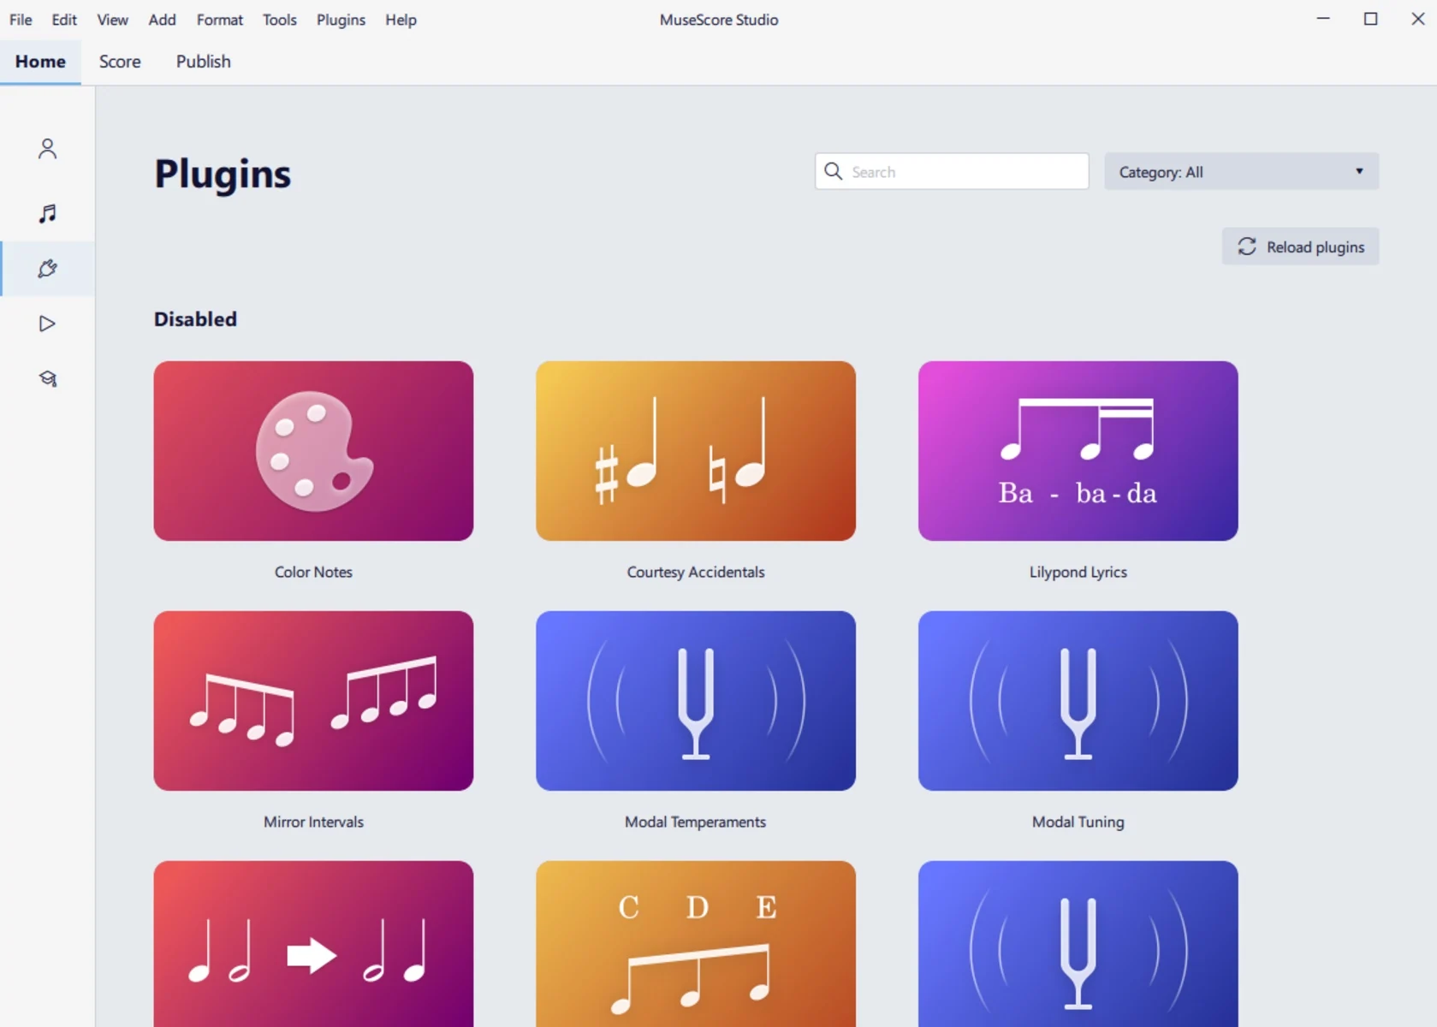
Task: Open the Help menu
Action: 401,20
